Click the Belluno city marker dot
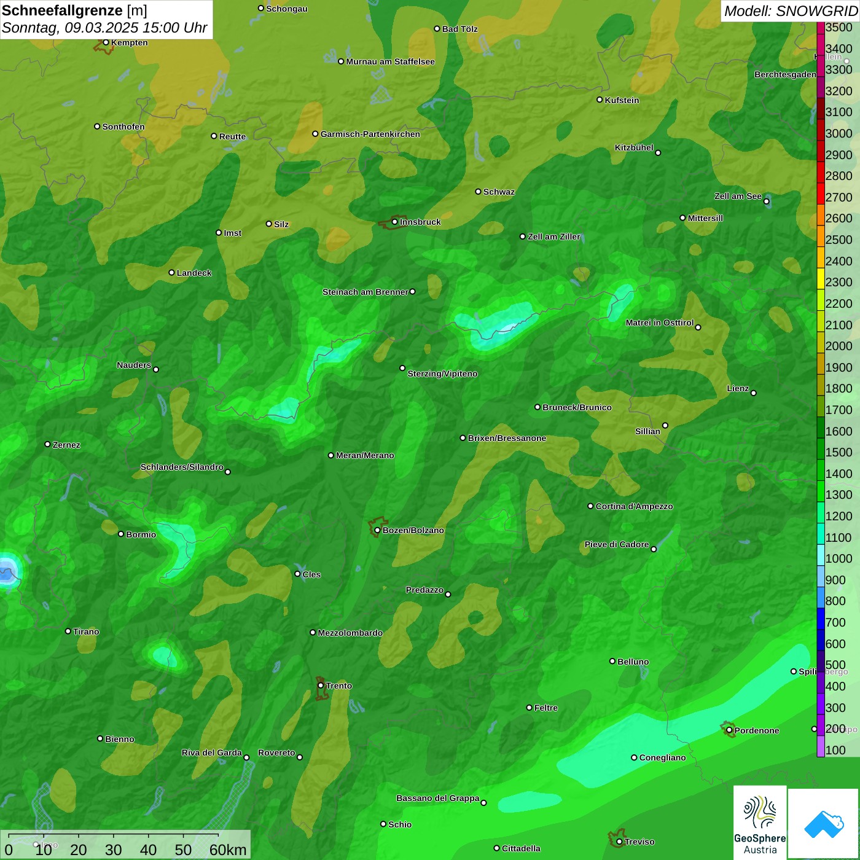This screenshot has height=860, width=860. pos(612,661)
